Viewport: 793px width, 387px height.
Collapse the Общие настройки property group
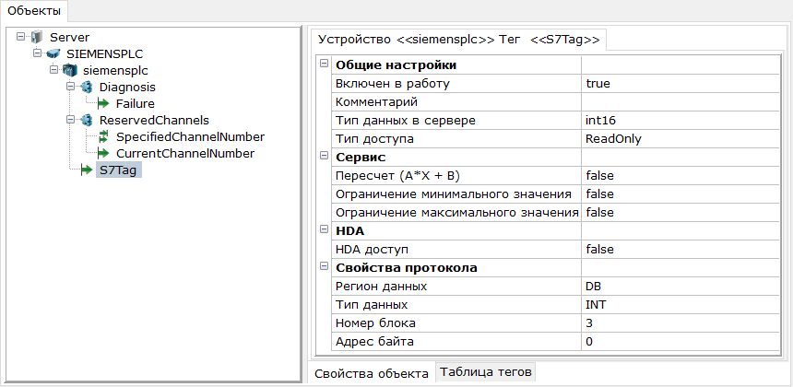(325, 64)
